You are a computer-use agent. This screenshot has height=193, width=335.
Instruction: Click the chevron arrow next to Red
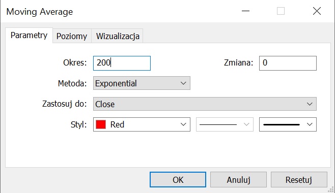[183, 124]
